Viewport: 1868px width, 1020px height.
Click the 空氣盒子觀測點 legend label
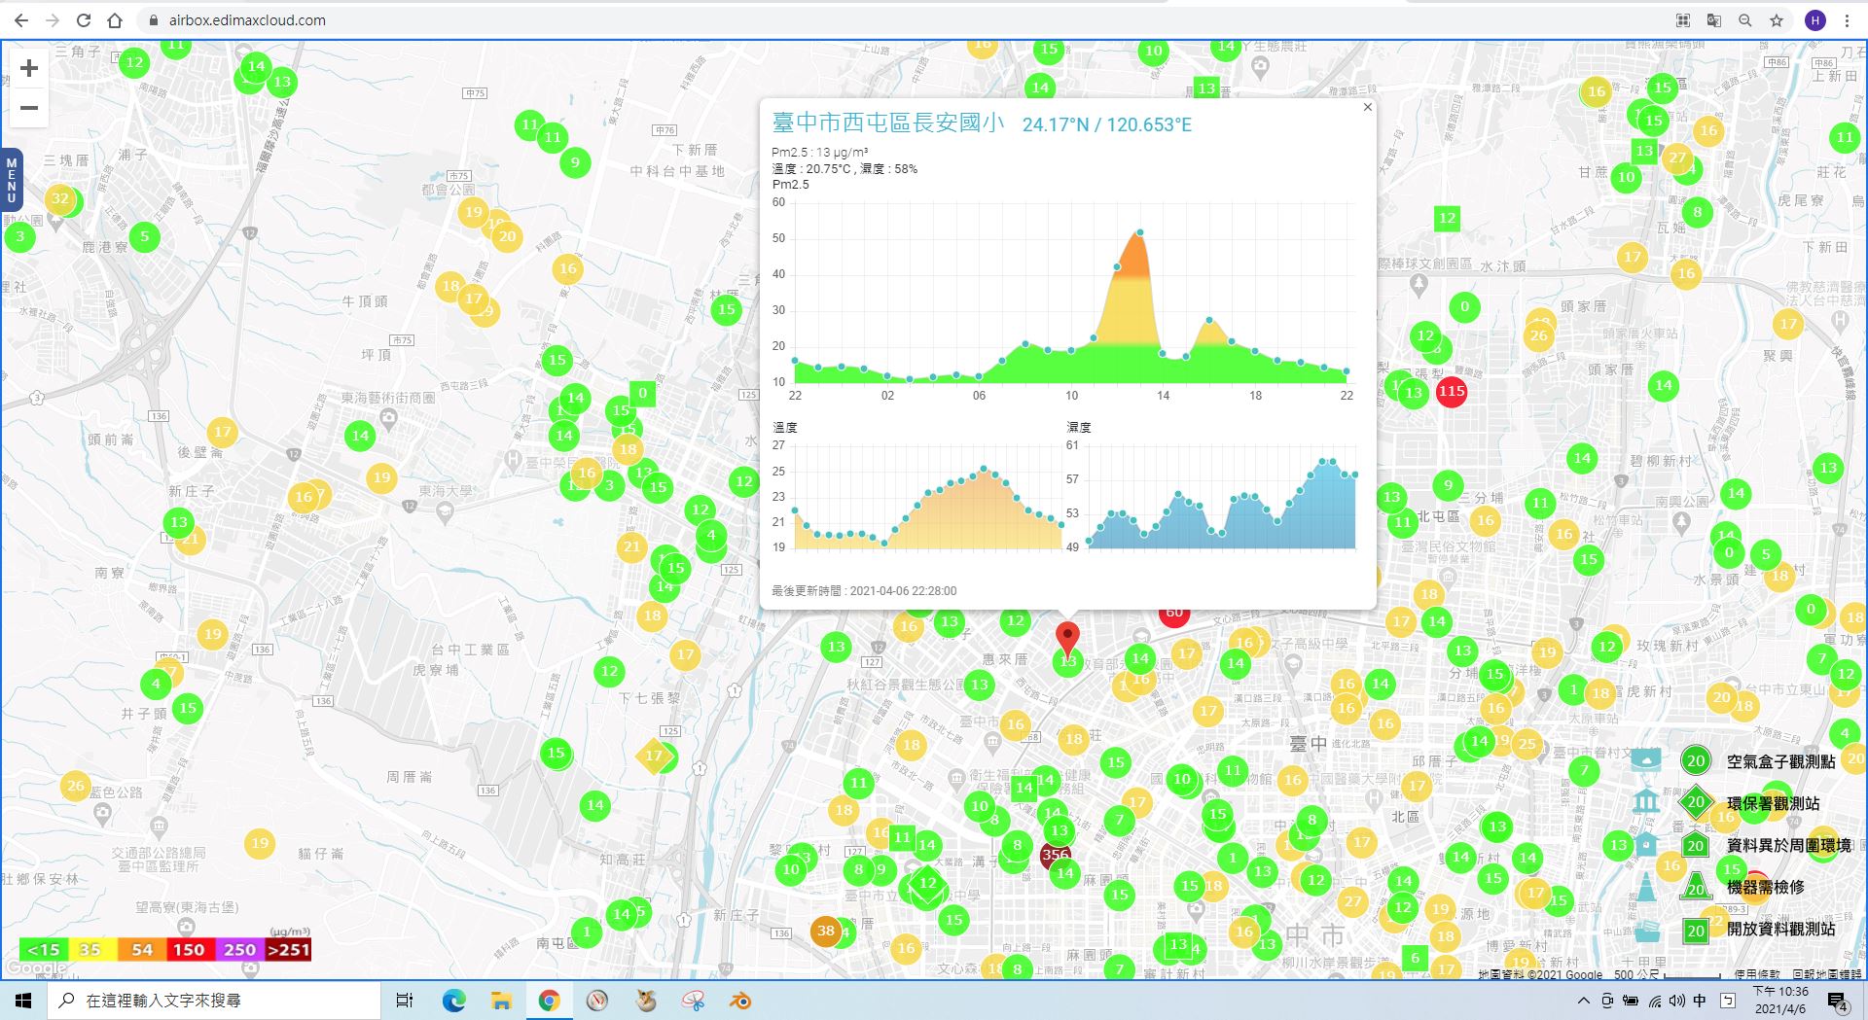1780,761
